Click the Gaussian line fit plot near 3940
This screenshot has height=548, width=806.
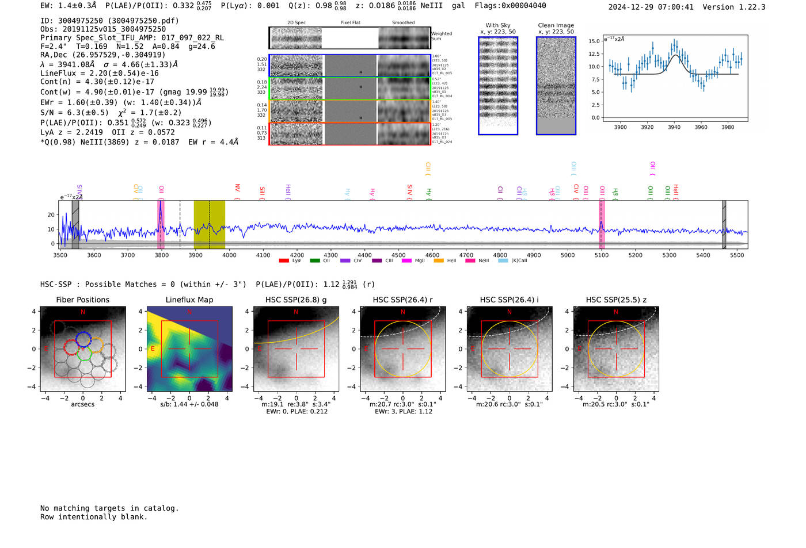click(x=675, y=78)
